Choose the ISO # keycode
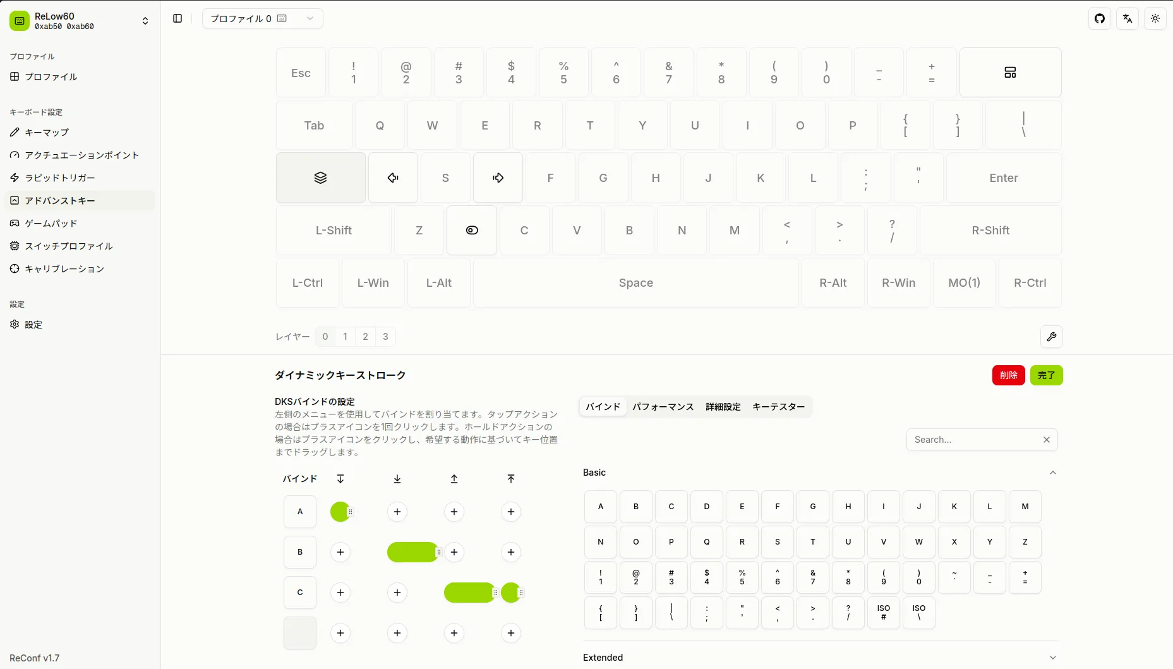 884,613
